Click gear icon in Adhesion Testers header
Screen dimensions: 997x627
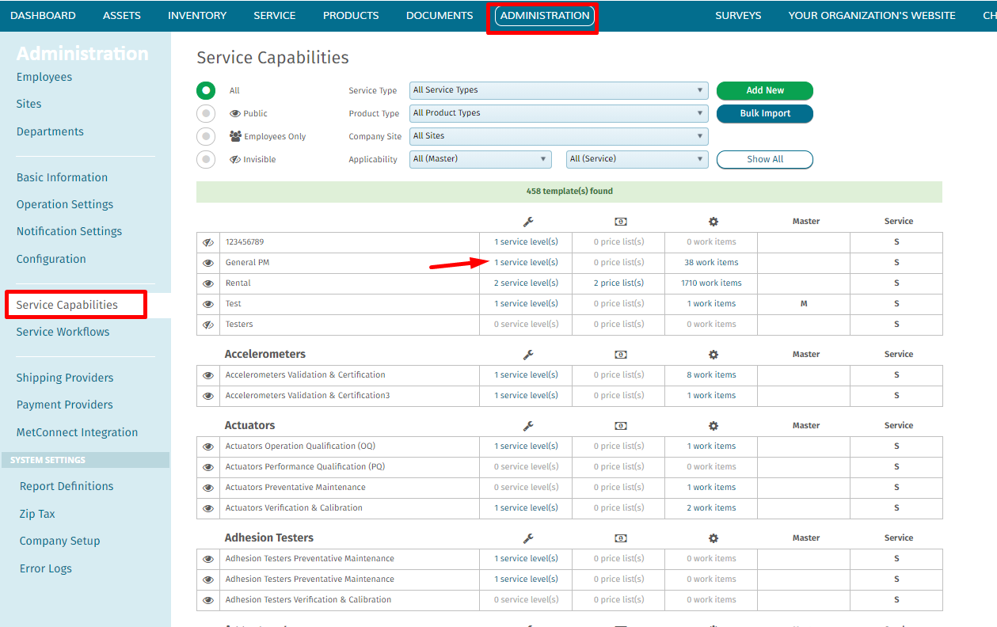714,538
